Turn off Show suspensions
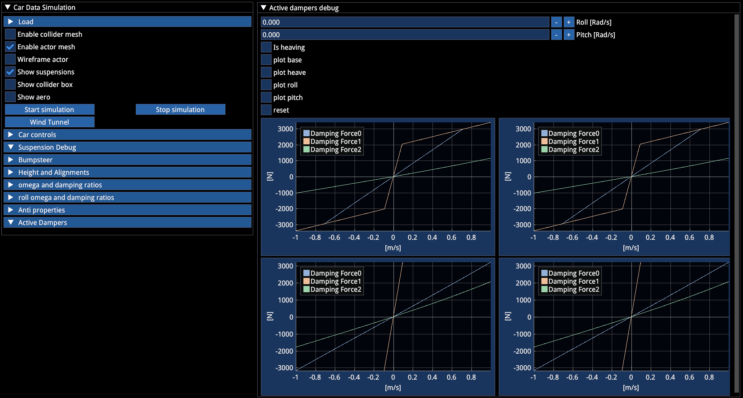The height and width of the screenshot is (398, 743). (10, 72)
